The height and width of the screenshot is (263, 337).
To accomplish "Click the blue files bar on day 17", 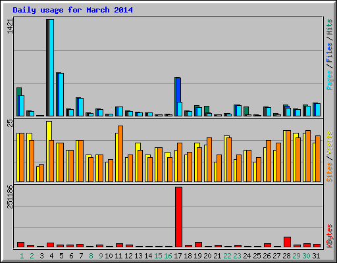I will pyautogui.click(x=178, y=89).
